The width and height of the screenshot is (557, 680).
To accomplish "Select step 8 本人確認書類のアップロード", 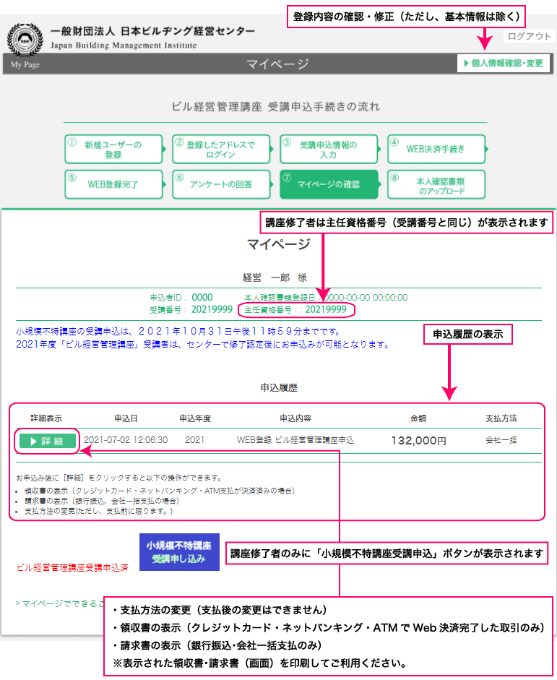I will [x=436, y=184].
